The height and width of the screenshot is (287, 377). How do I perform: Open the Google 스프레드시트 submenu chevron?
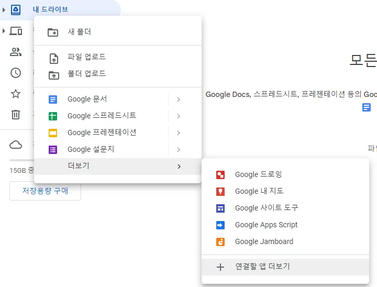click(x=179, y=116)
